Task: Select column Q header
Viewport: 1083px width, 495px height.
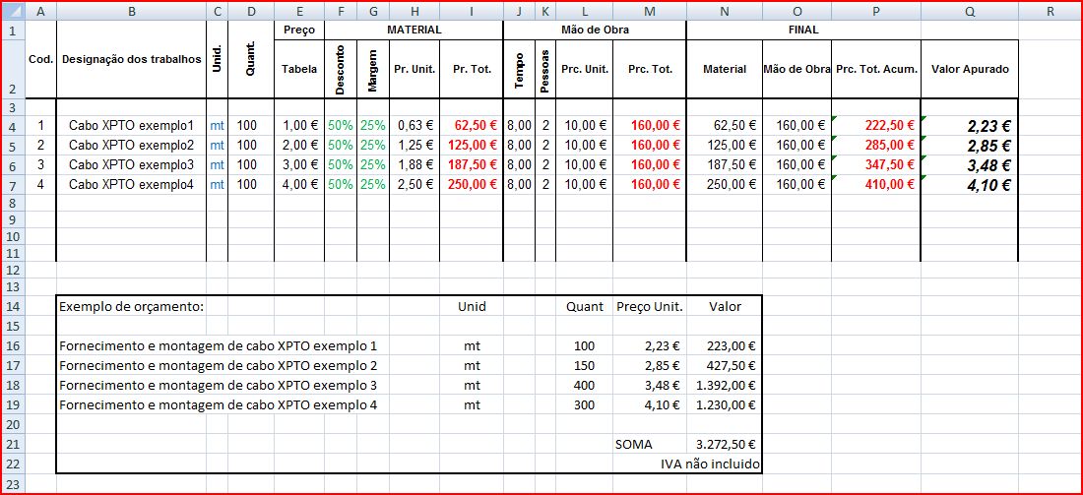Action: click(970, 11)
